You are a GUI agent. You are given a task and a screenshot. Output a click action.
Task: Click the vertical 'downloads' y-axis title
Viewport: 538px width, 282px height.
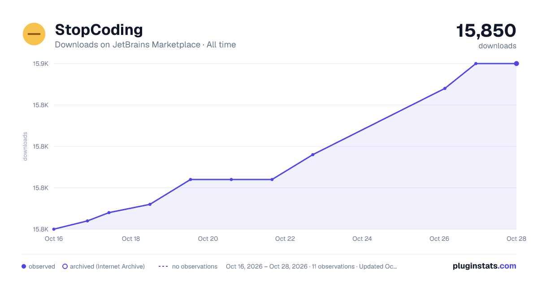click(x=25, y=146)
